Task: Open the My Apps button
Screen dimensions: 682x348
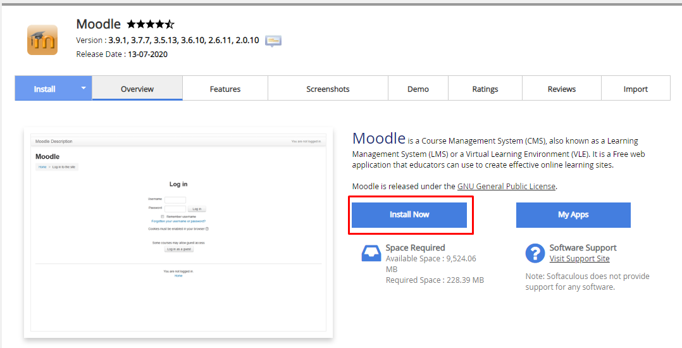Action: (x=573, y=215)
